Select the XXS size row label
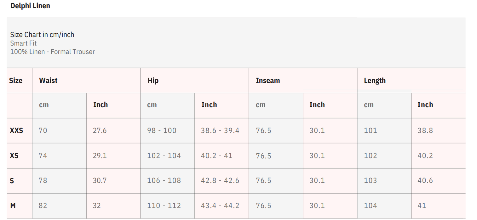Viewport: 477px width, 220px height. coord(16,130)
